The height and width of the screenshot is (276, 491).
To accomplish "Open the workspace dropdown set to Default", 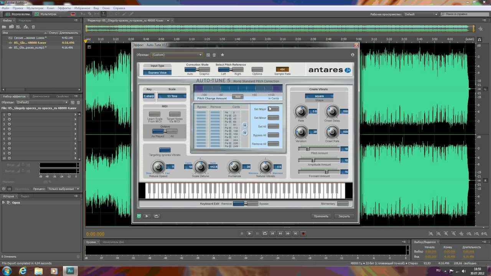I will 420,14.
